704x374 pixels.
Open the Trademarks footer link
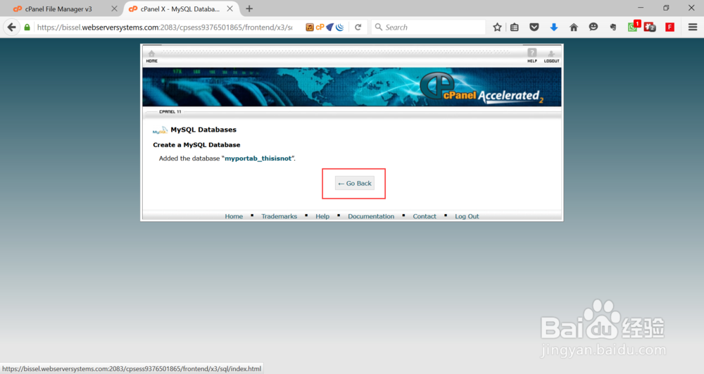[279, 216]
